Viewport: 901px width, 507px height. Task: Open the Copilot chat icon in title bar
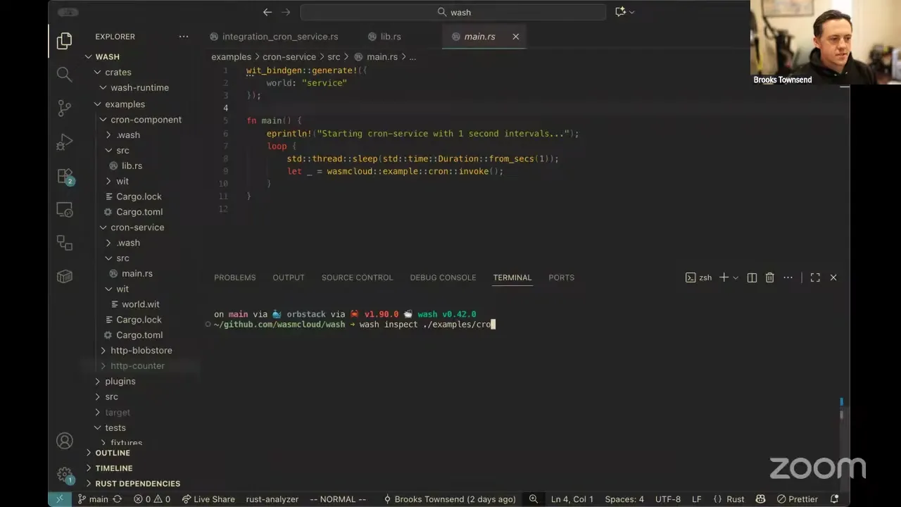click(x=620, y=12)
